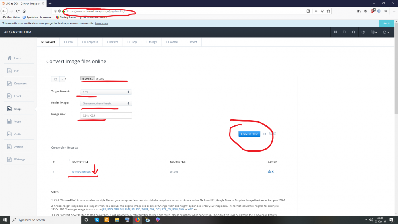Bookmark this page with the star icon

[328, 11]
